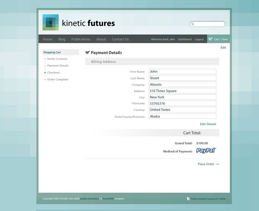Select Verify Contents step in sidebar
Viewport: 259px width, 211px height.
pos(57,59)
